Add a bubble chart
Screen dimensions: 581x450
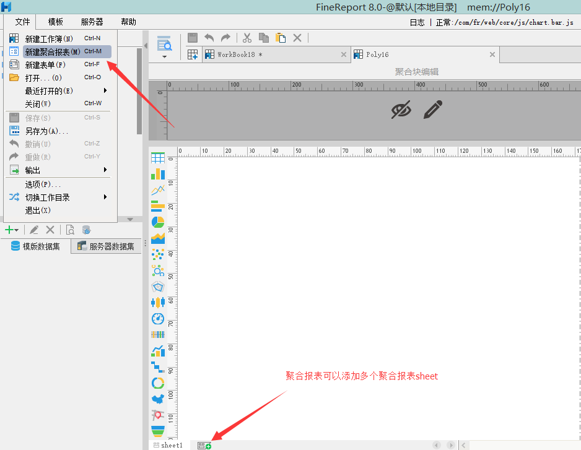point(158,270)
